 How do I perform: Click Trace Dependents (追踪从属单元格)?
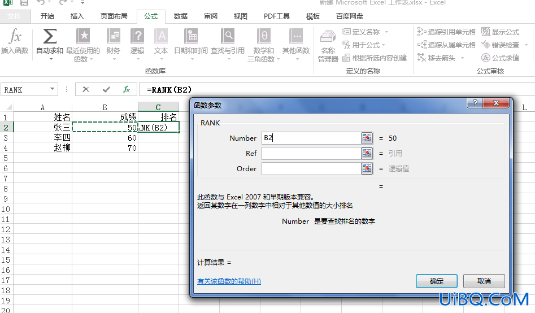point(446,45)
